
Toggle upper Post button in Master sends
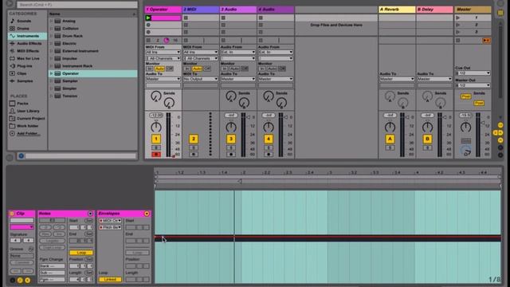click(x=465, y=96)
